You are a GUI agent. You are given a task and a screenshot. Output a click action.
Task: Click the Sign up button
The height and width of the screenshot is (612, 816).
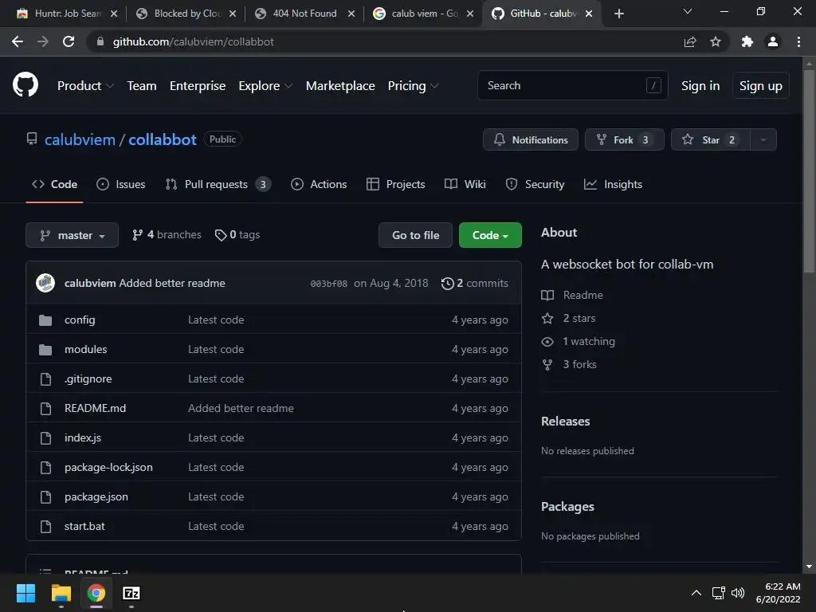click(x=761, y=86)
